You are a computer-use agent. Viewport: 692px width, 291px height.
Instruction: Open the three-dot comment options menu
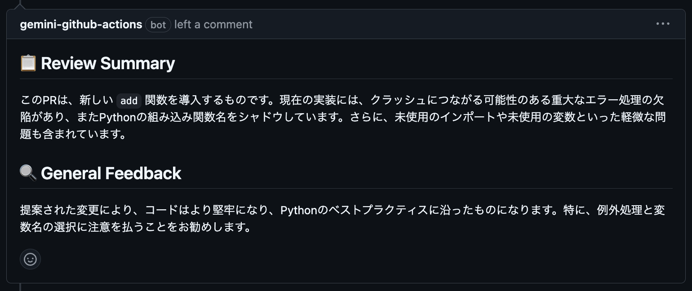pyautogui.click(x=663, y=24)
